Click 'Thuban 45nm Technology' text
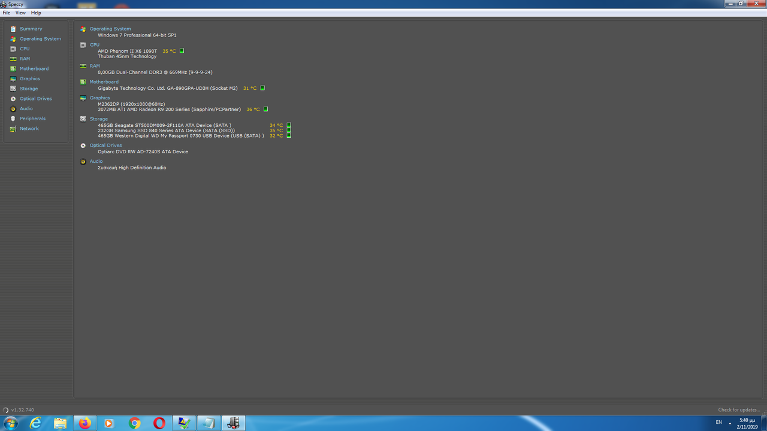 (127, 56)
